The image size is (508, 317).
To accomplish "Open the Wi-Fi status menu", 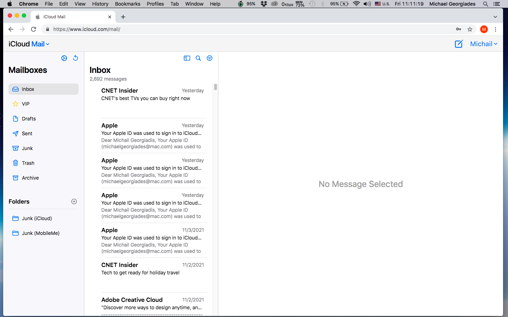I will [x=356, y=4].
